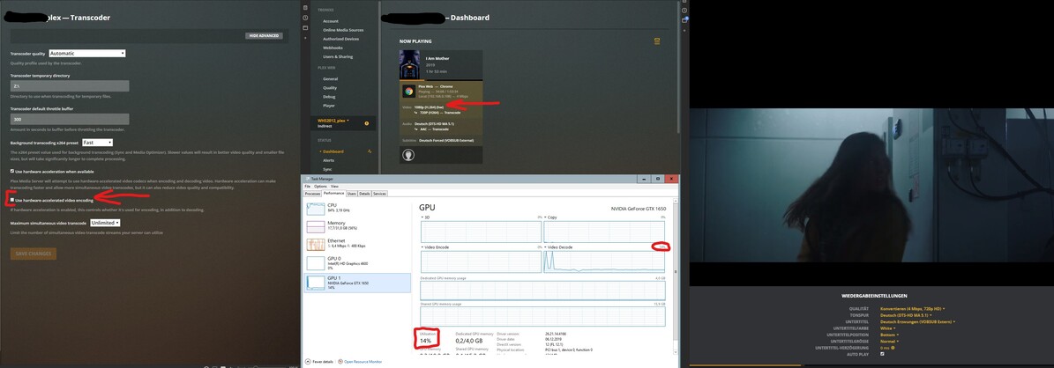Viewport: 1054px width, 368px height.
Task: Open Maximum simultaneous video transcode dropdown
Action: point(105,222)
